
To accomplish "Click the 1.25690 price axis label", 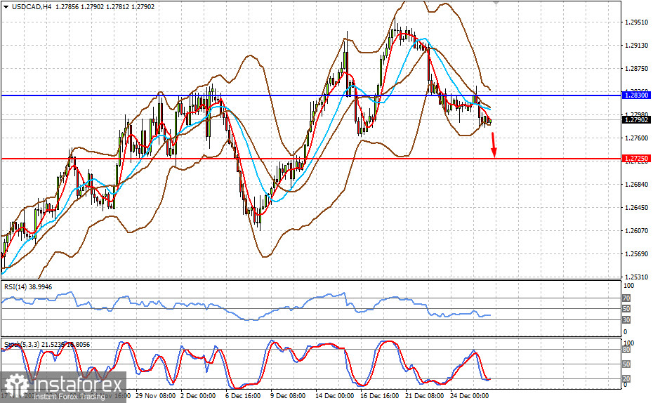I will click(635, 253).
